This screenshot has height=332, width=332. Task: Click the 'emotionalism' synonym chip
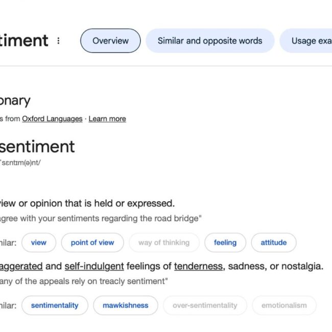click(284, 305)
